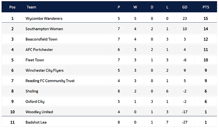Click the P (played) column header
Image resolution: width=219 pixels, height=128 pixels.
click(119, 7)
